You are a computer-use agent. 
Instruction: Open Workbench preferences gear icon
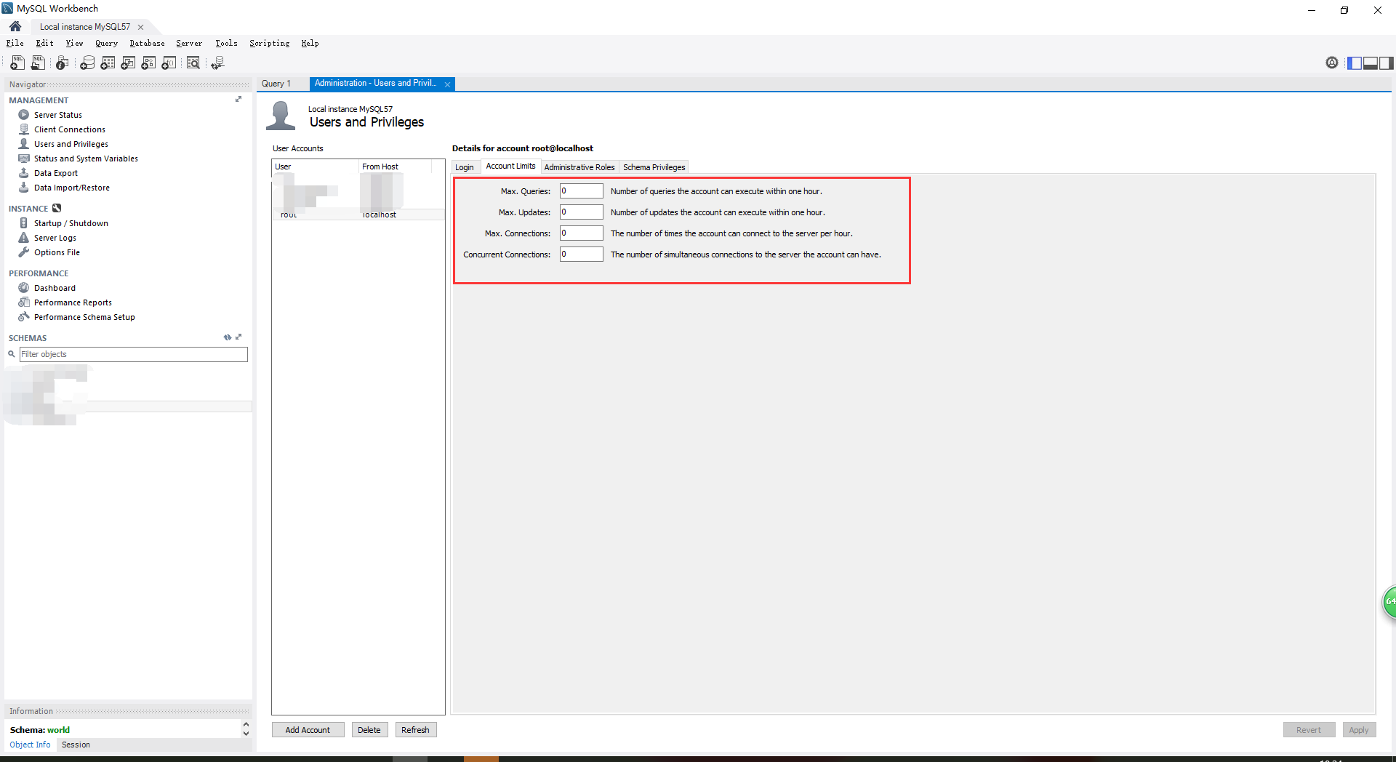tap(1332, 63)
